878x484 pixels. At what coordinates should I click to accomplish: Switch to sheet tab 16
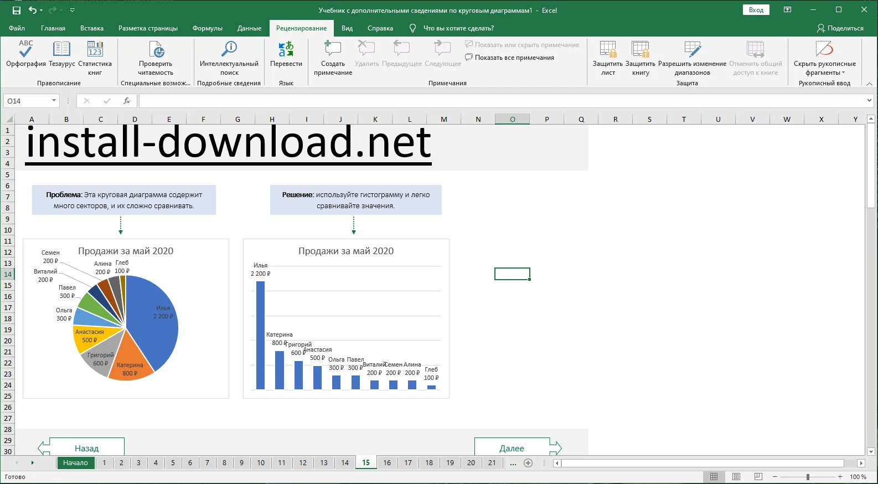coord(387,463)
